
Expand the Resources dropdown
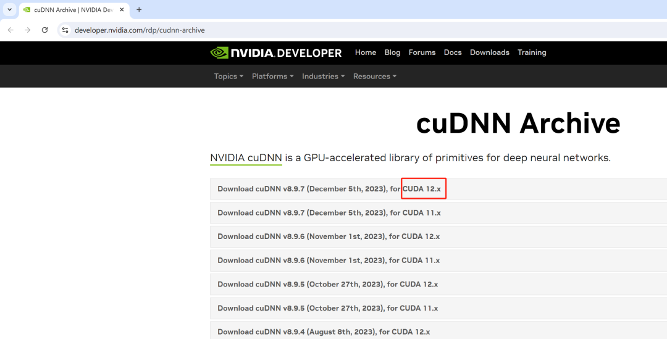(x=374, y=76)
